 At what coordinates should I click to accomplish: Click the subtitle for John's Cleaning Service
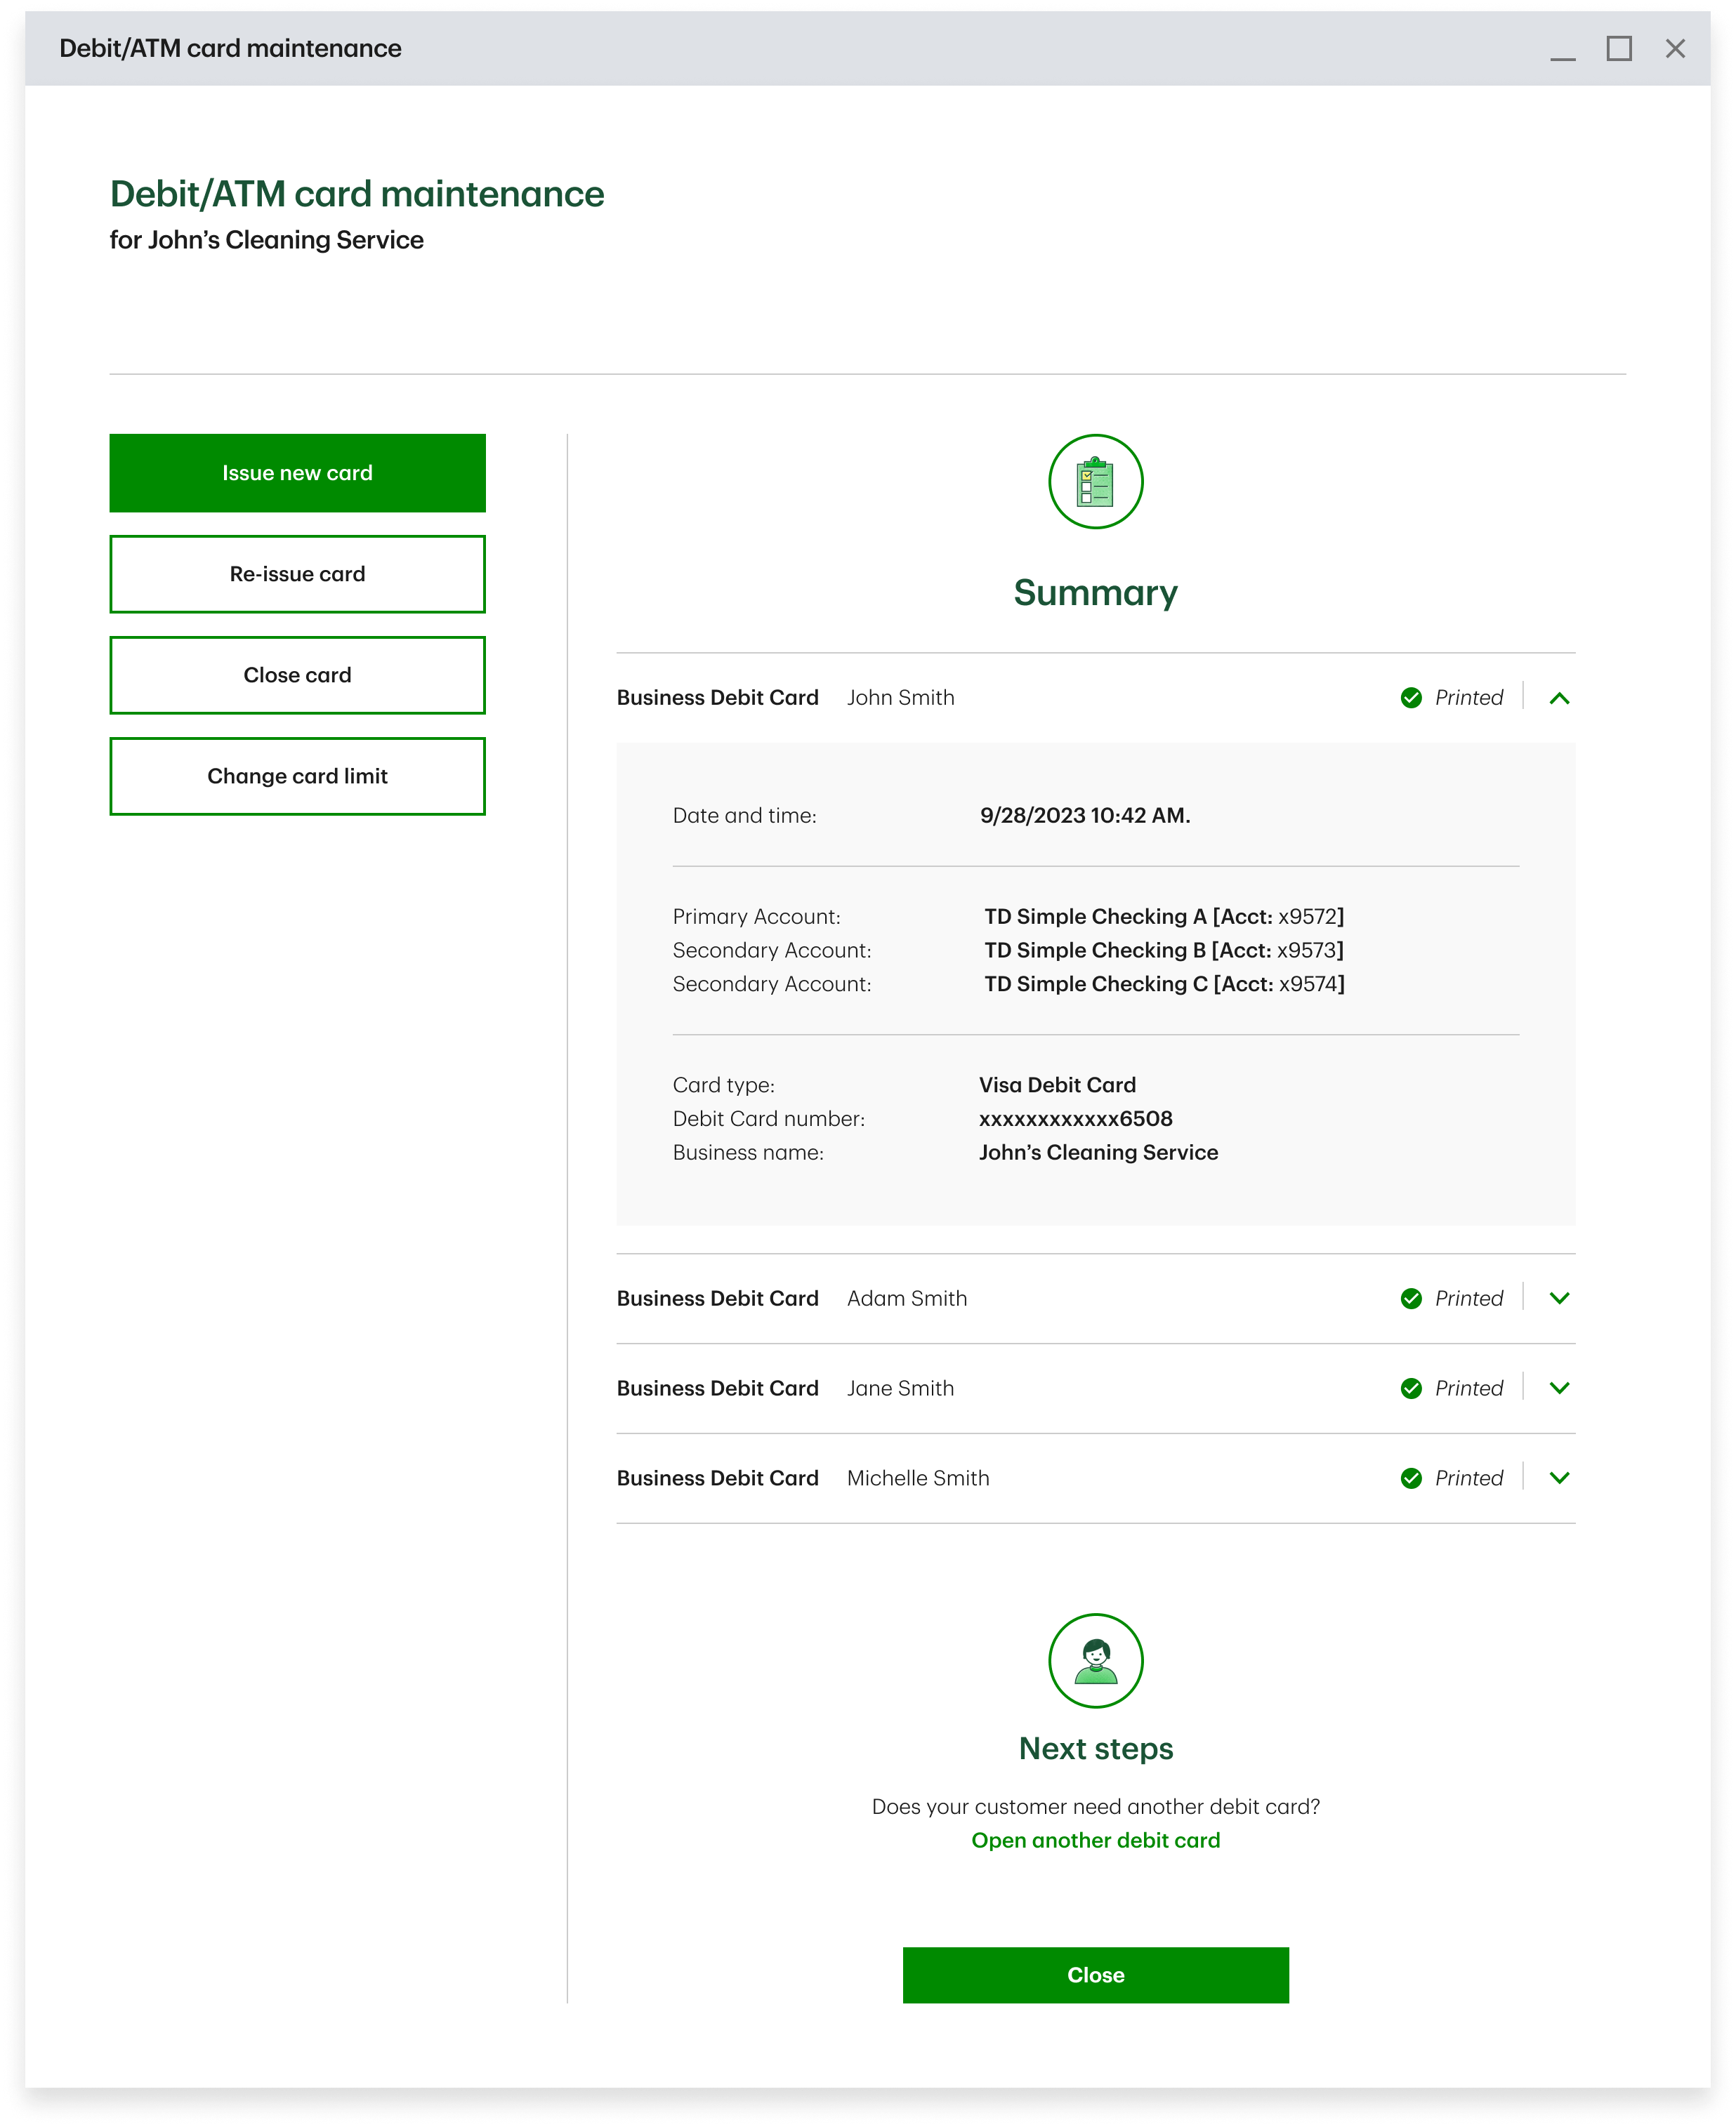(x=266, y=240)
